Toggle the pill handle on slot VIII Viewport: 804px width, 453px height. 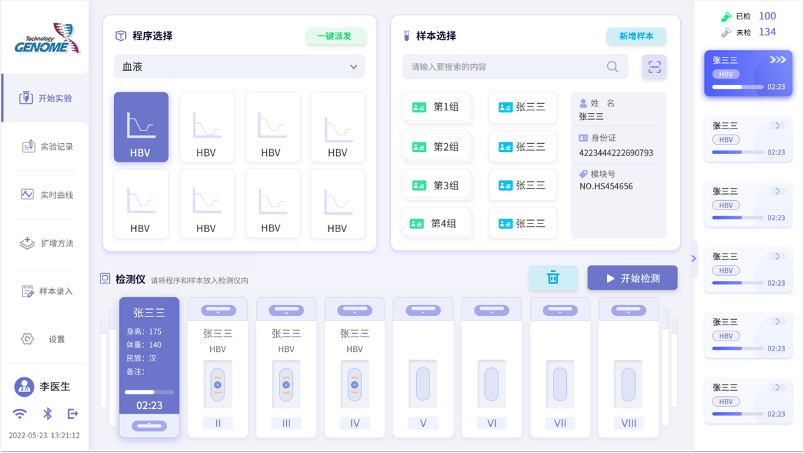(x=628, y=311)
